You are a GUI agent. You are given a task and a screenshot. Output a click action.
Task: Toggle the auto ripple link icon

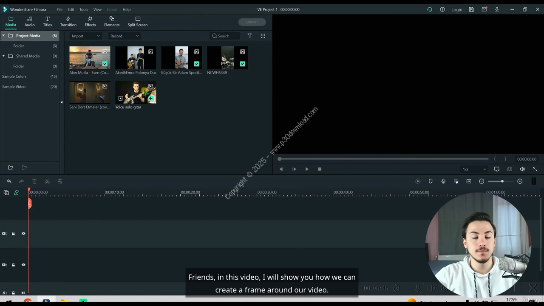point(16,193)
